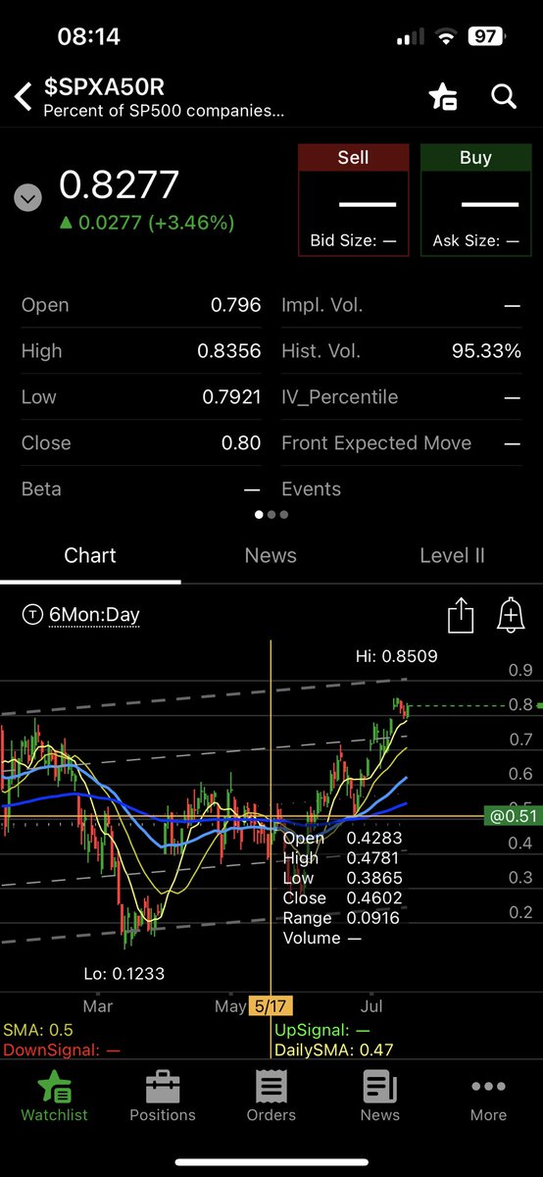Tap the High value 0.8356
The image size is (543, 1177).
coord(227,351)
